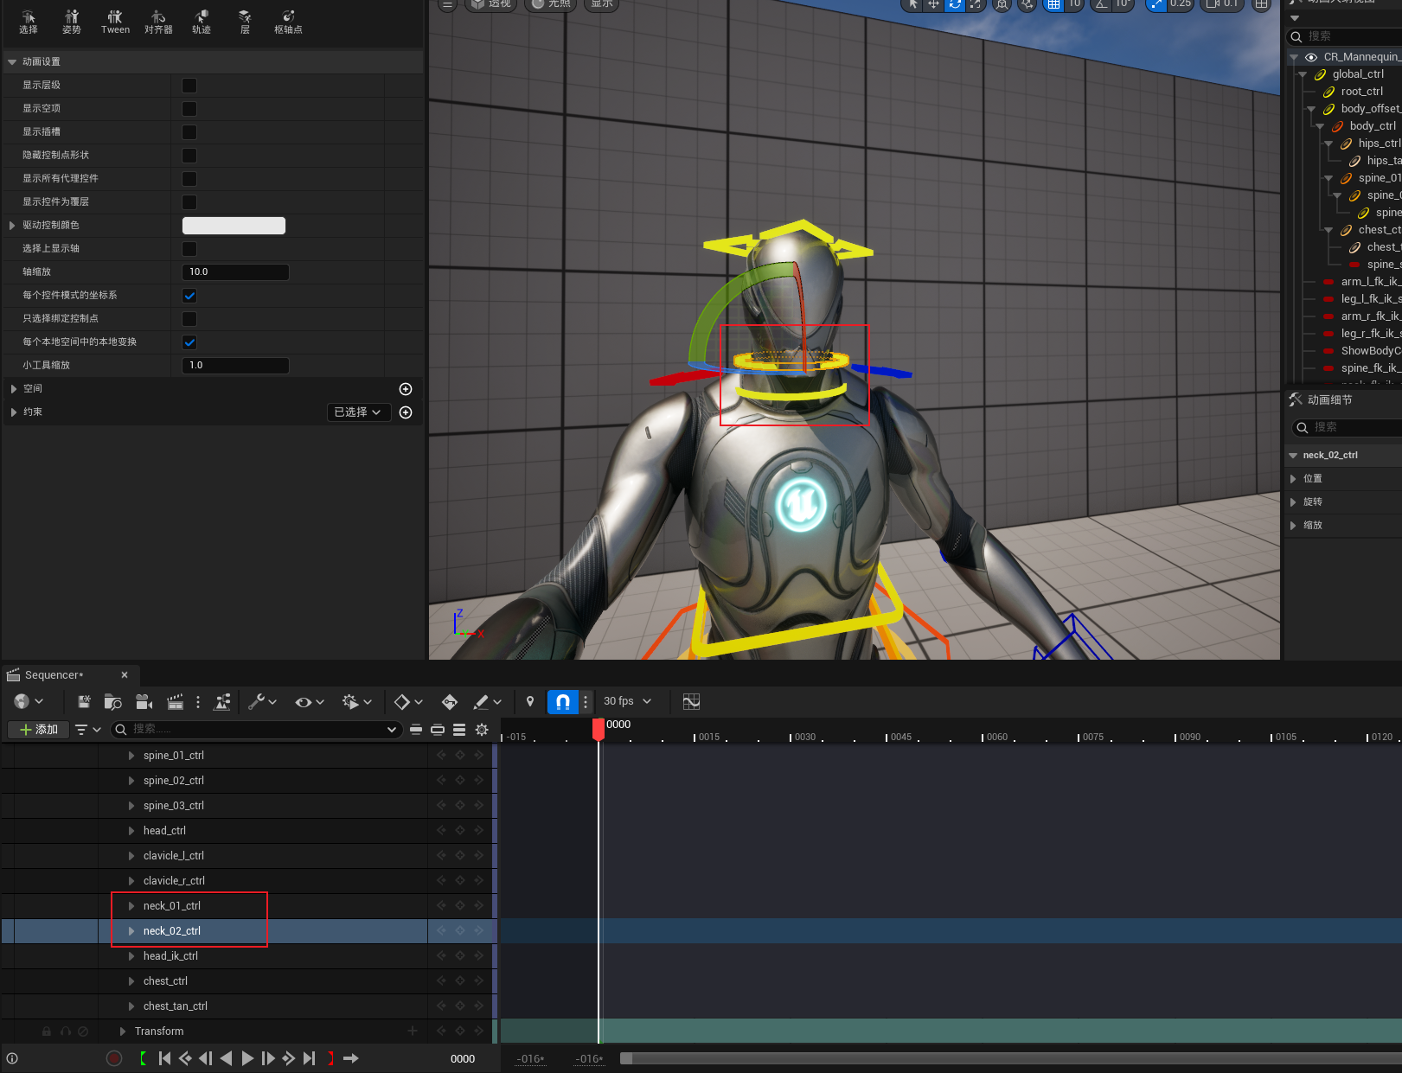The width and height of the screenshot is (1402, 1073).
Task: Expand the 驱动控制颜色 property
Action: pyautogui.click(x=12, y=226)
